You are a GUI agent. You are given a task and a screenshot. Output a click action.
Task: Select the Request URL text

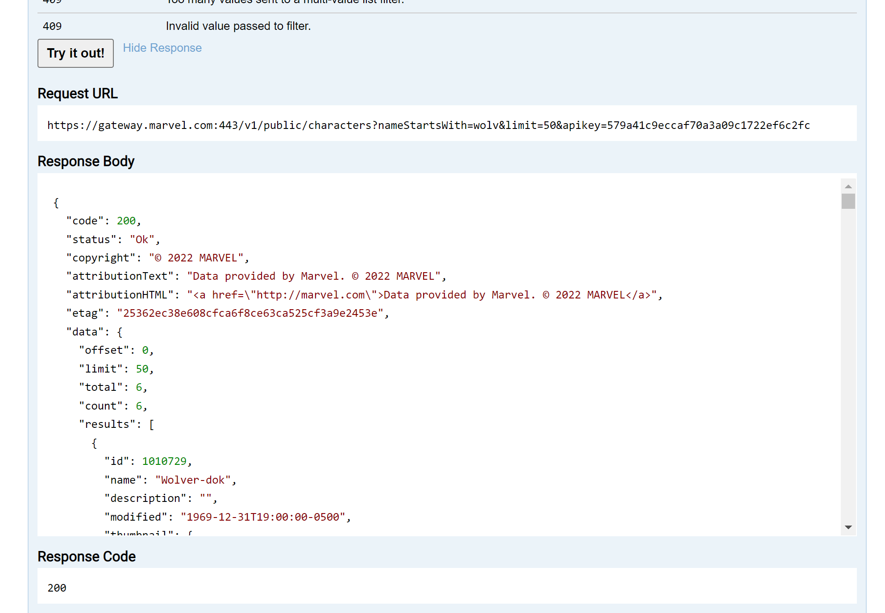tap(428, 125)
